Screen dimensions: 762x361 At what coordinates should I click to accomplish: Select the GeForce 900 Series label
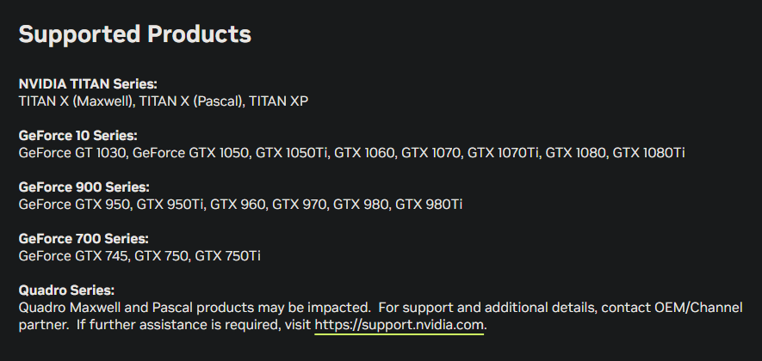tap(84, 187)
